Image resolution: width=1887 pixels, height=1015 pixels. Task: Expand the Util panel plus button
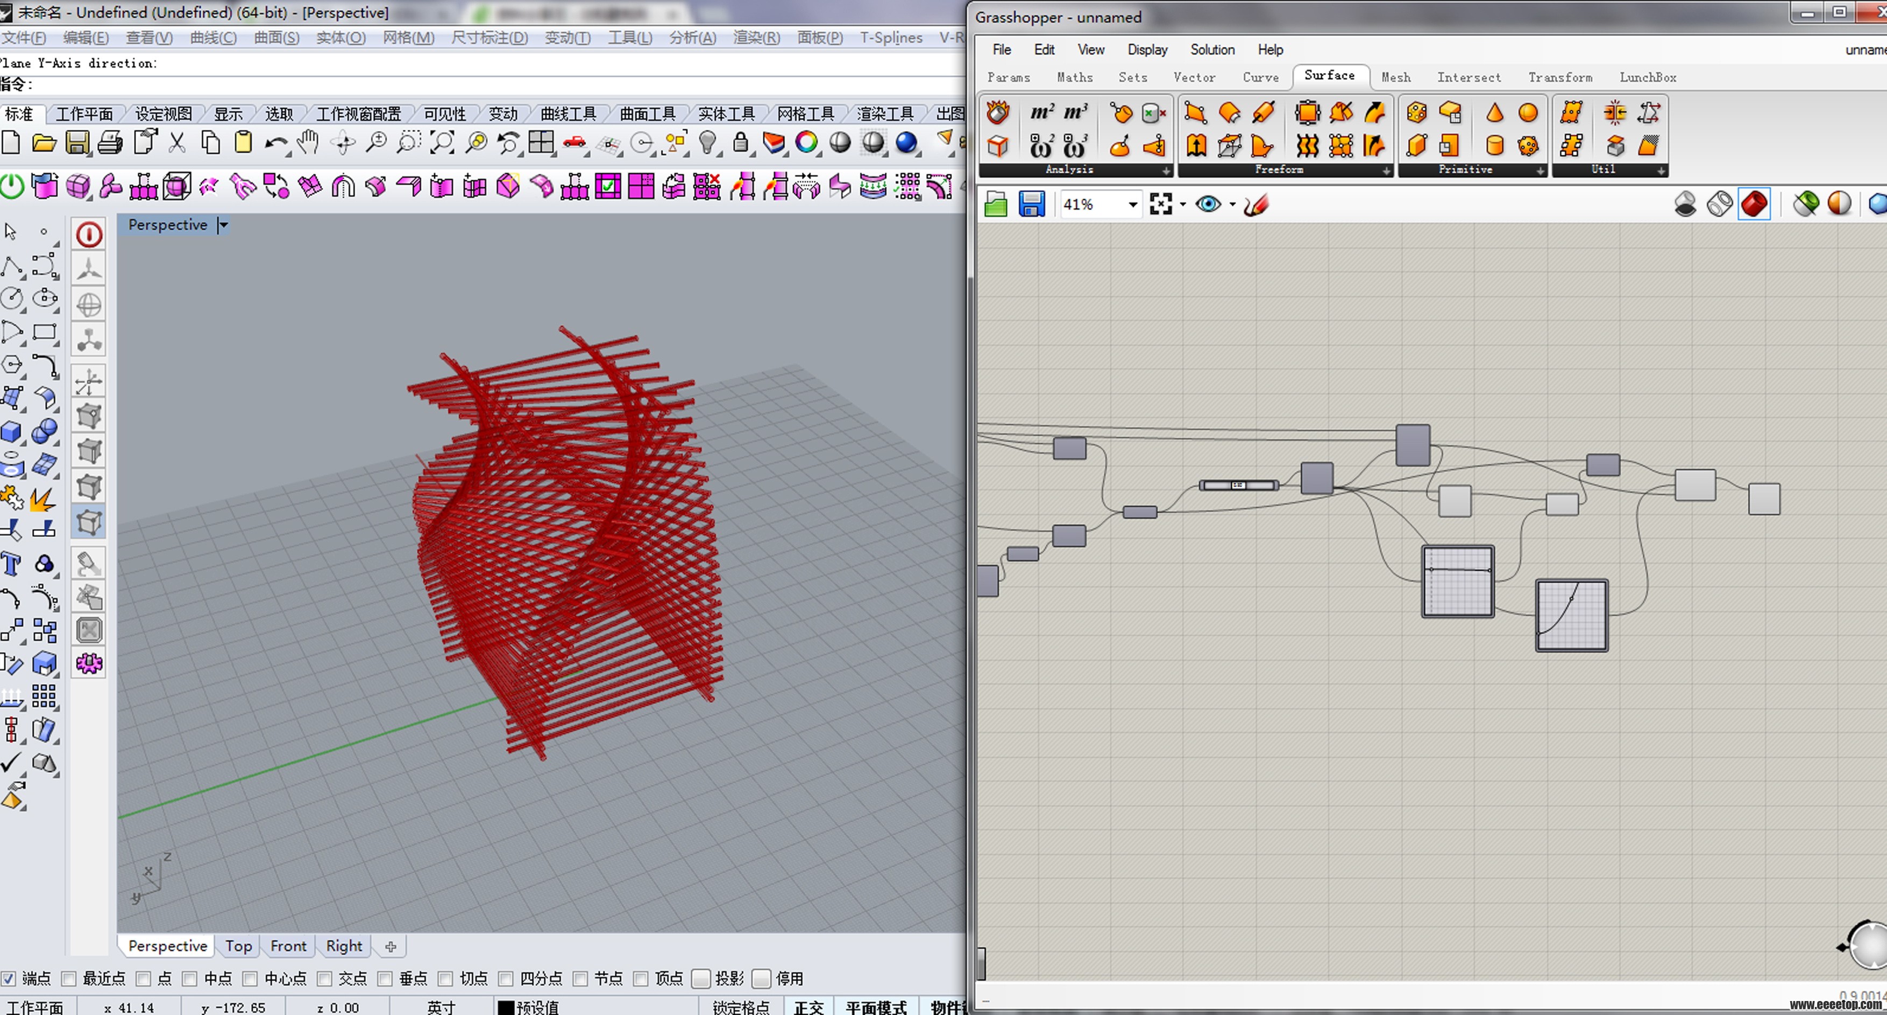click(1661, 171)
